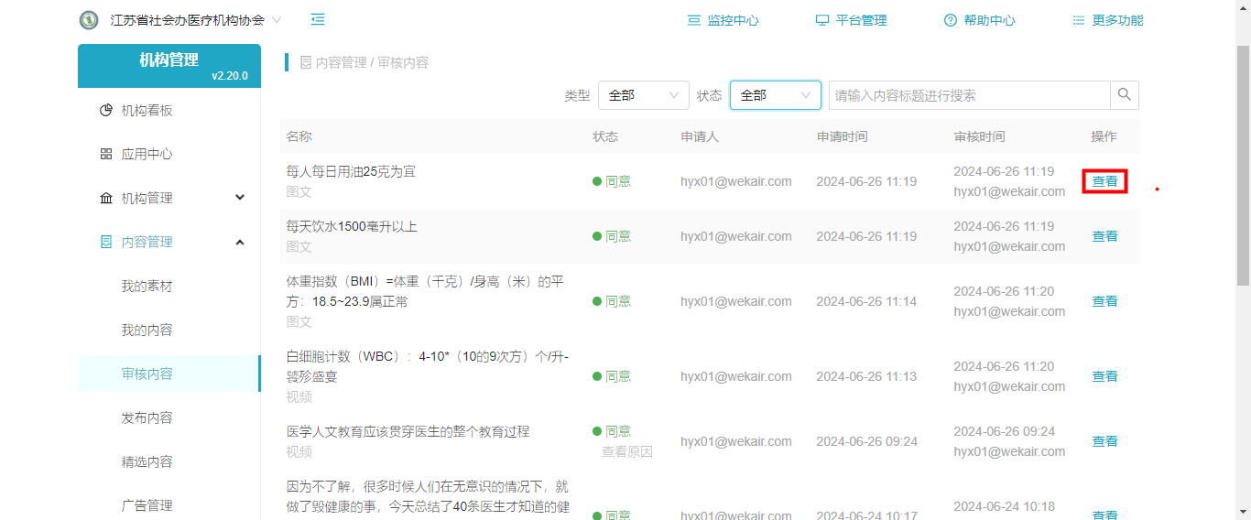1251x520 pixels.
Task: Click the 更多功能 list icon
Action: tap(1079, 20)
